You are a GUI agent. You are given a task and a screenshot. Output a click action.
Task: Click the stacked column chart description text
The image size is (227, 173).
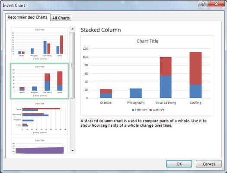[x=144, y=123]
